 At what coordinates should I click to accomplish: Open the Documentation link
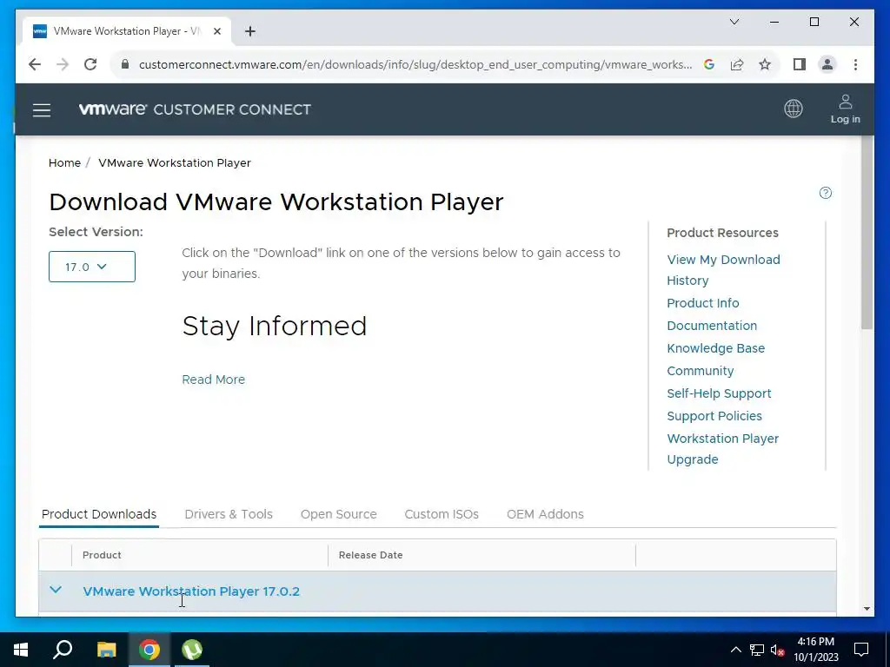coord(712,326)
